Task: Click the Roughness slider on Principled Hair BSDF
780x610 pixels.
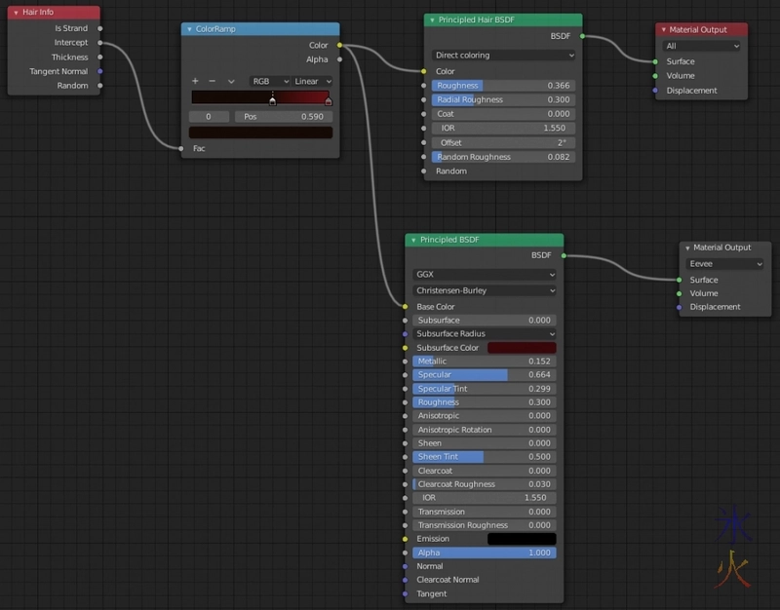Action: [x=502, y=86]
